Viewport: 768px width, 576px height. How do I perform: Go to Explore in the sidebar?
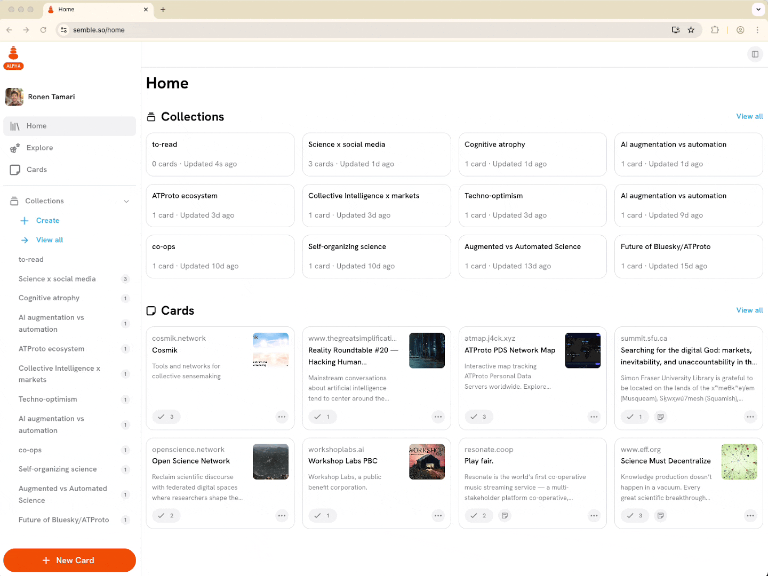pyautogui.click(x=39, y=148)
